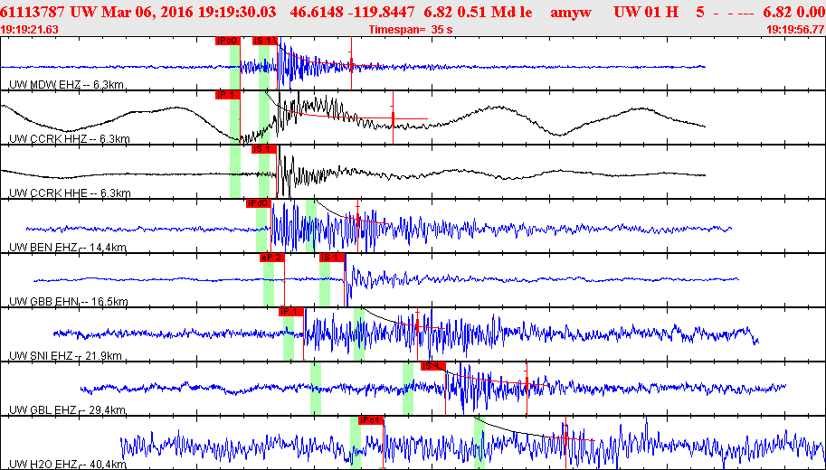Click the green band under the SNI coda curve

(359, 334)
